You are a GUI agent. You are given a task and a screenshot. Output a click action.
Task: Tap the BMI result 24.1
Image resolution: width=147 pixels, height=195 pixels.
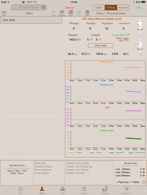click(126, 54)
